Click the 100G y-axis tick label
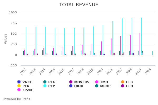Viewport: 158px width, 105px height. tap(13, 12)
